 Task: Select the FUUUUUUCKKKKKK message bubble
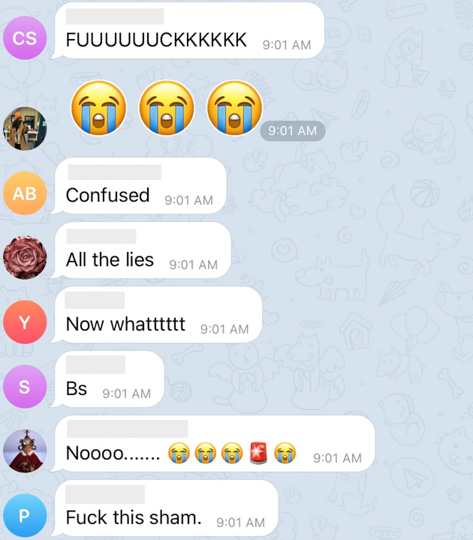(x=188, y=31)
